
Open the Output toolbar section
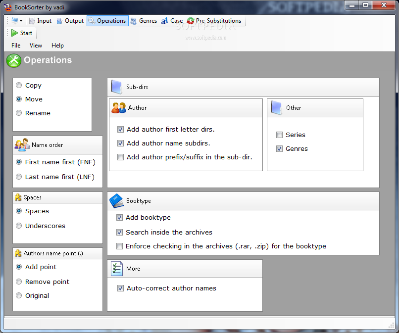tap(70, 21)
